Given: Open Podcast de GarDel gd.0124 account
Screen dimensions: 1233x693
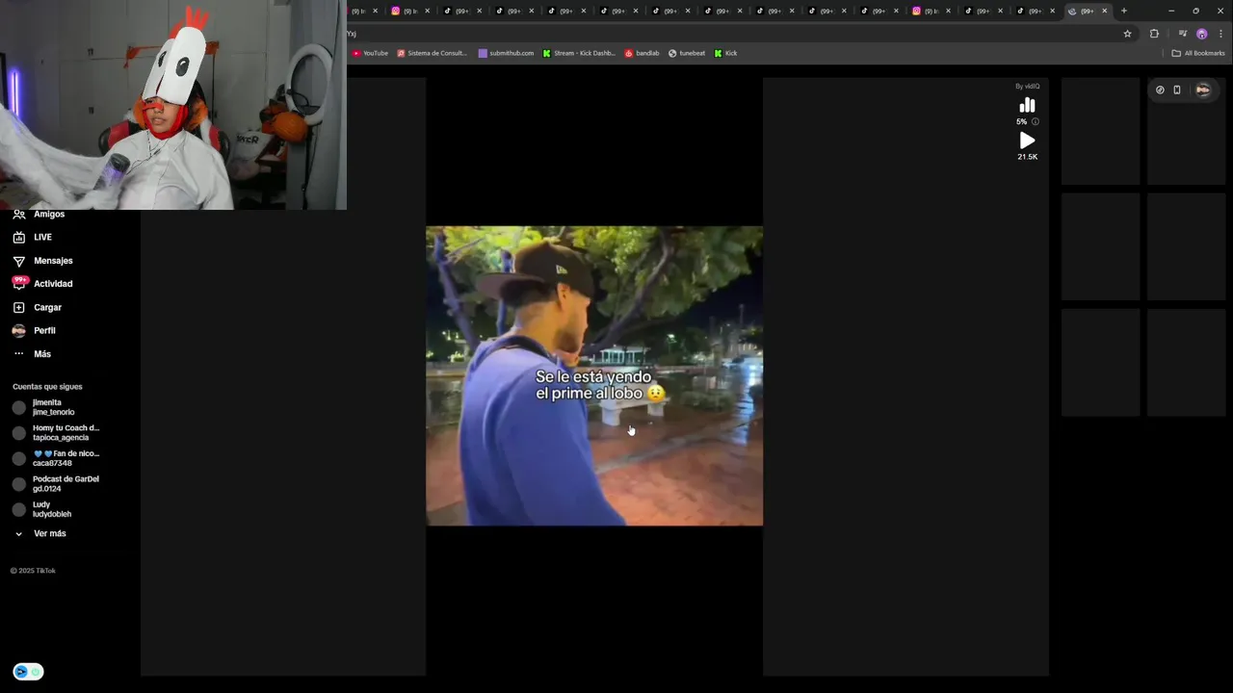Looking at the screenshot, I should pos(56,484).
